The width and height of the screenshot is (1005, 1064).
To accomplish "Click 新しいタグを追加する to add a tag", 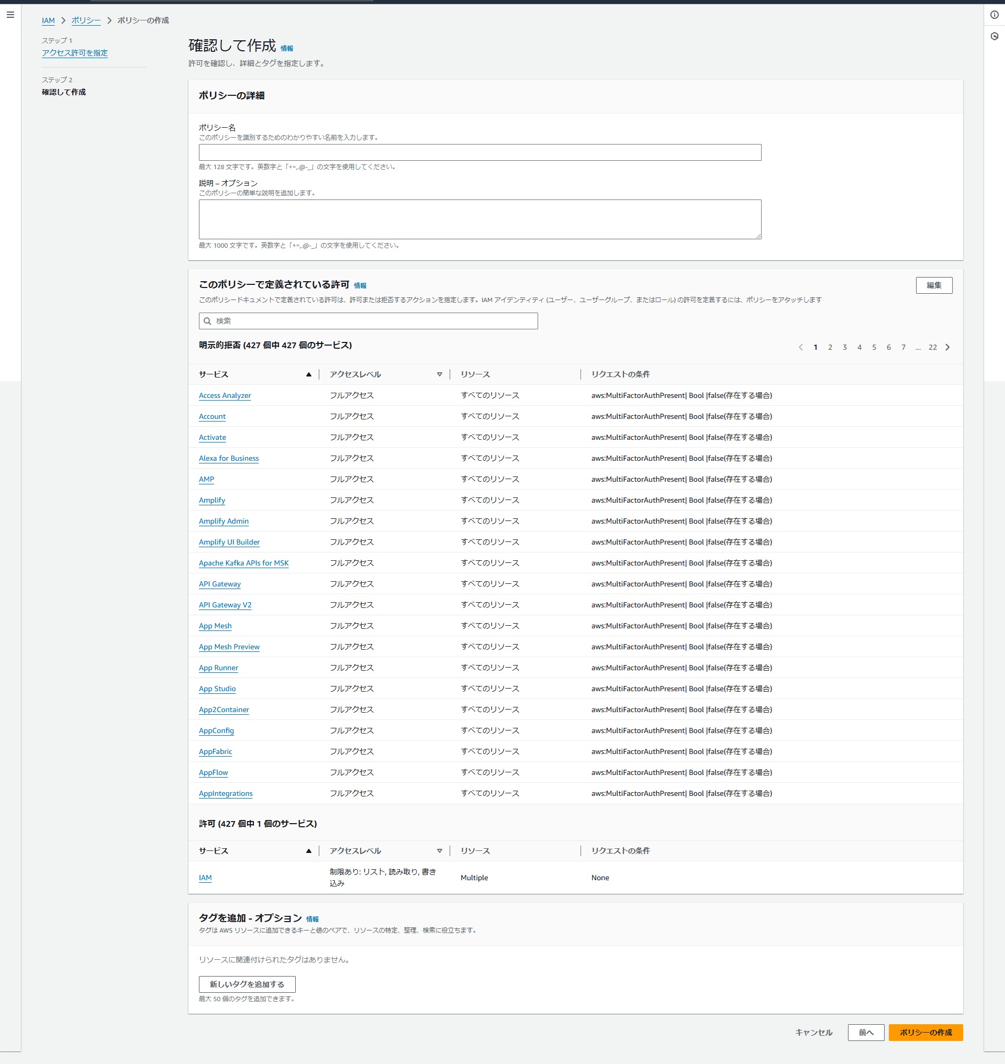I will click(248, 984).
